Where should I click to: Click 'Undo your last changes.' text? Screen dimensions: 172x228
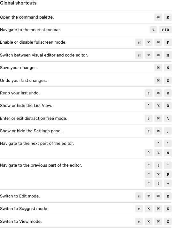[23, 80]
